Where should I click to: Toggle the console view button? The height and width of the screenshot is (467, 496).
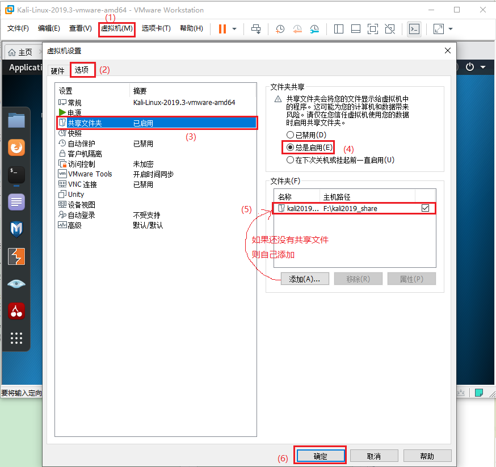tap(415, 29)
